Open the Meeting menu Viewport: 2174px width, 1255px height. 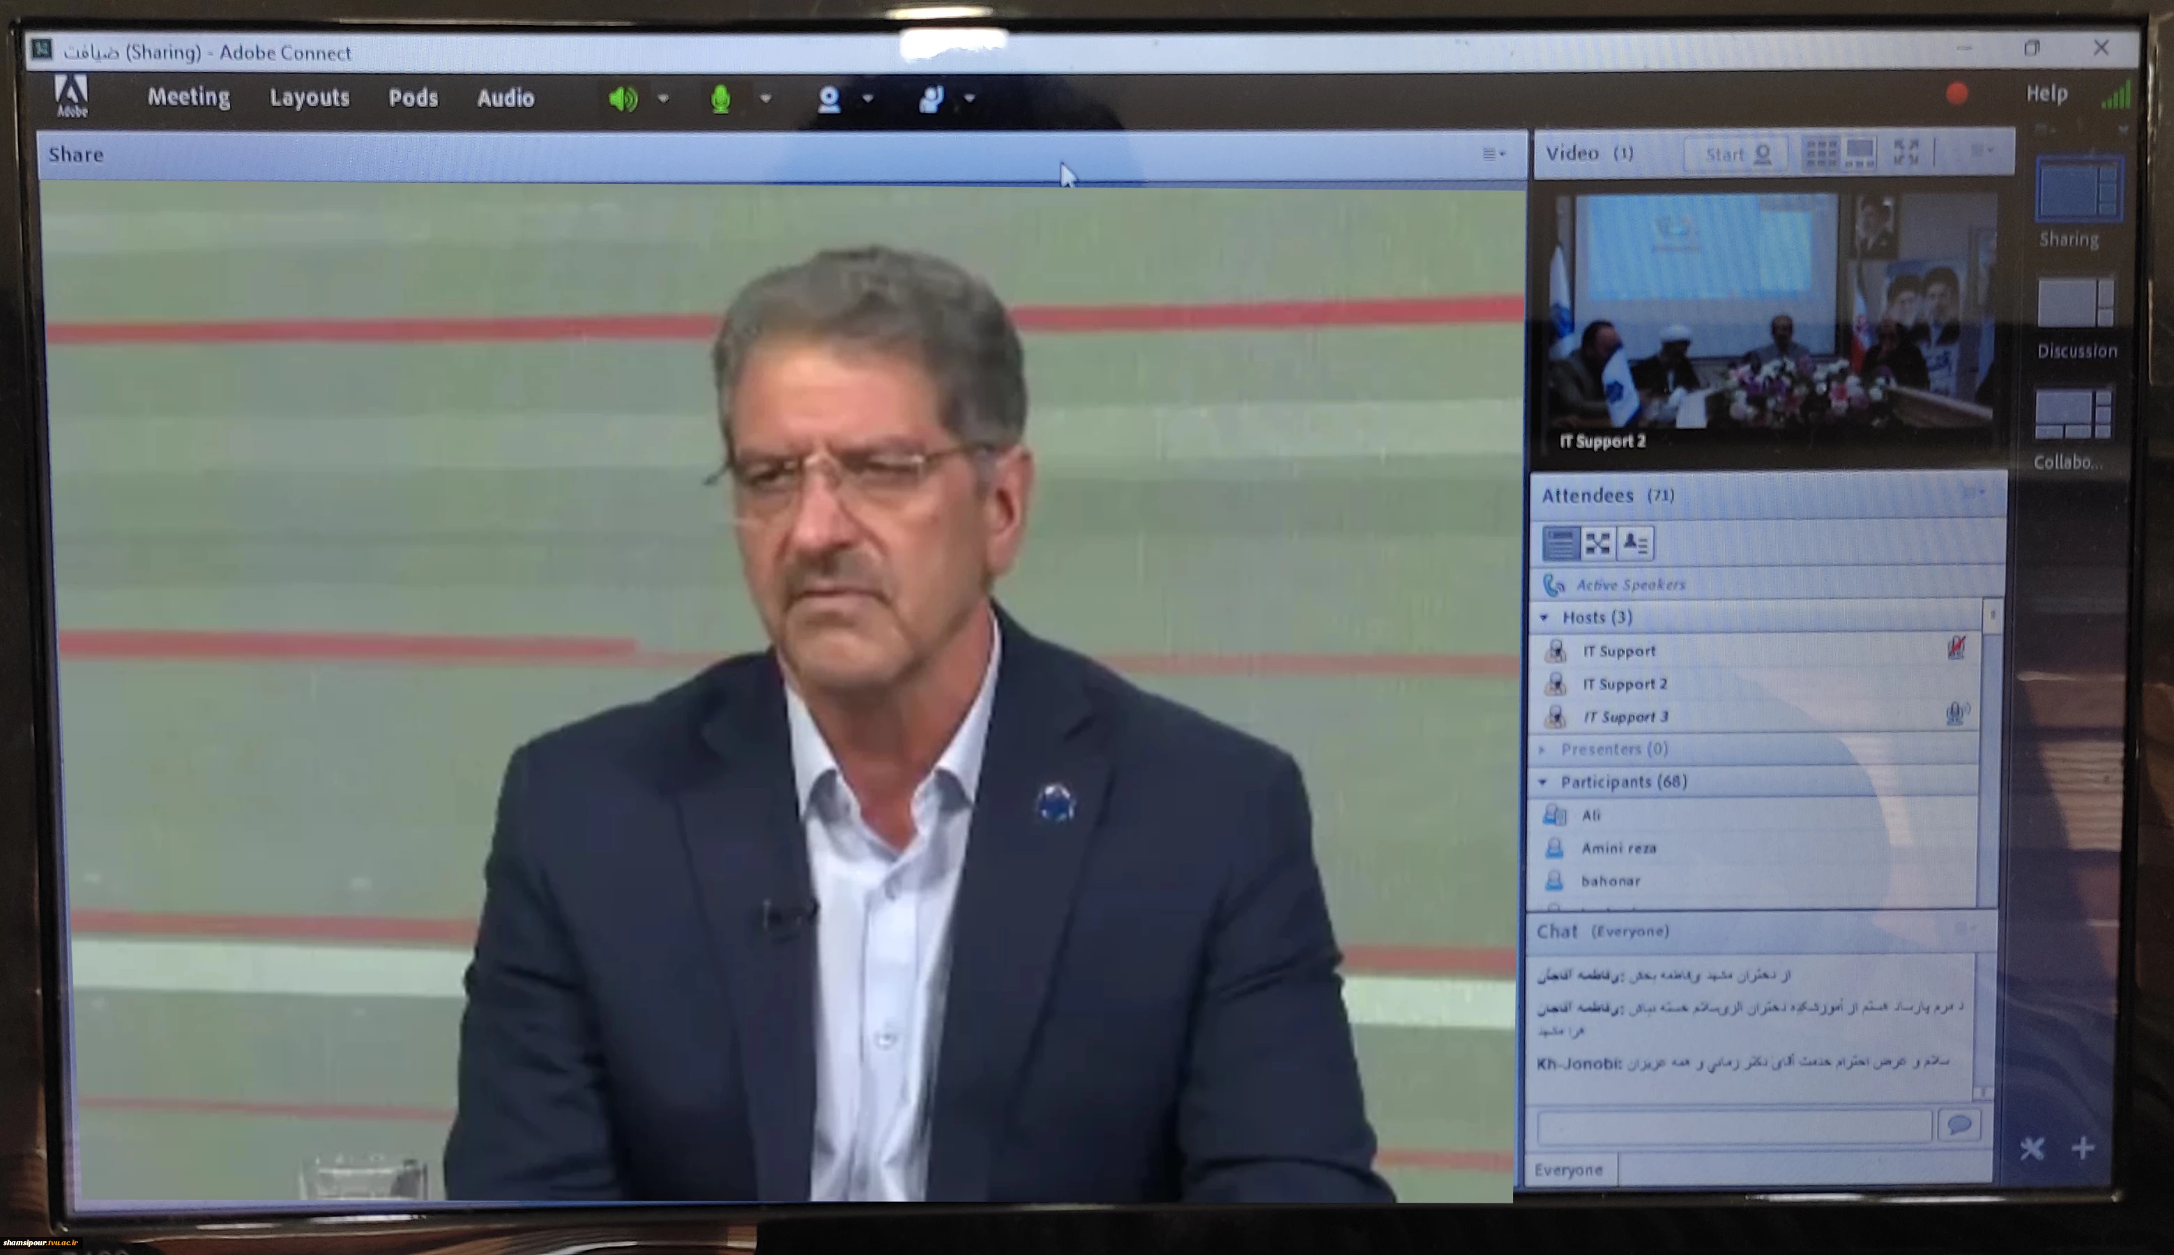click(189, 98)
